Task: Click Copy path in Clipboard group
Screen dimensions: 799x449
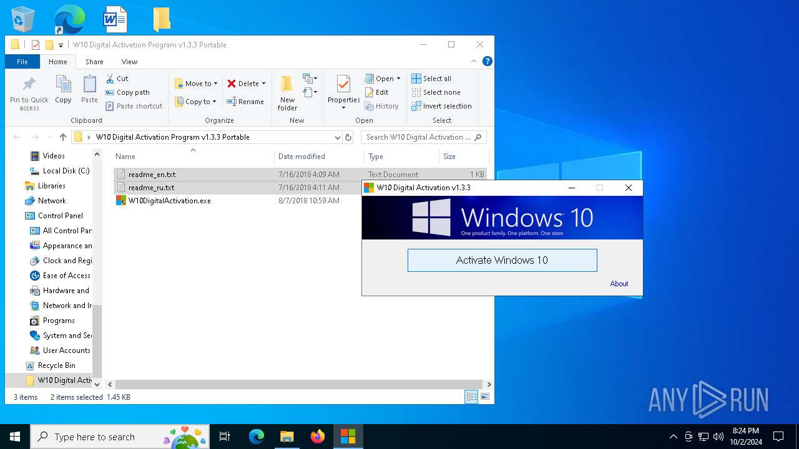Action: (127, 92)
